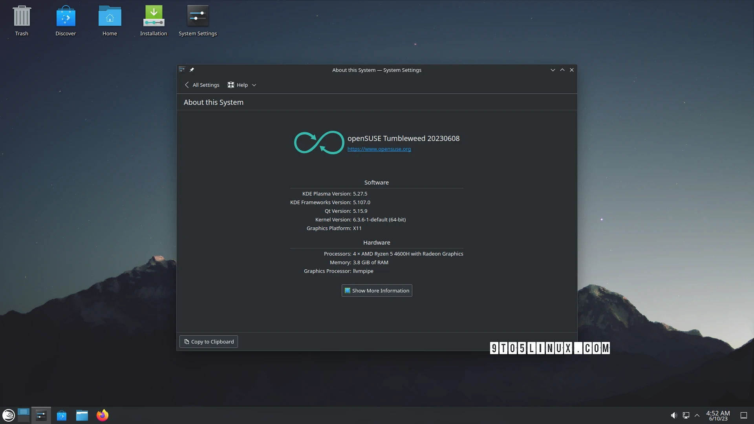Select the About this System heading
Screen dimensions: 754x424
click(x=213, y=102)
